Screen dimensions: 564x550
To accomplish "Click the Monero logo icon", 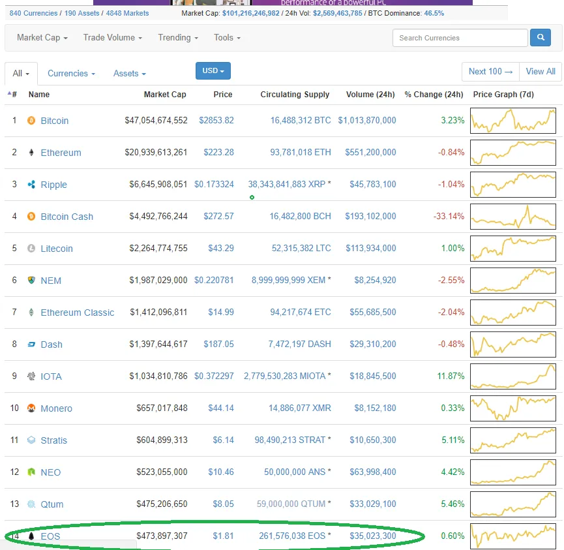I will click(31, 408).
